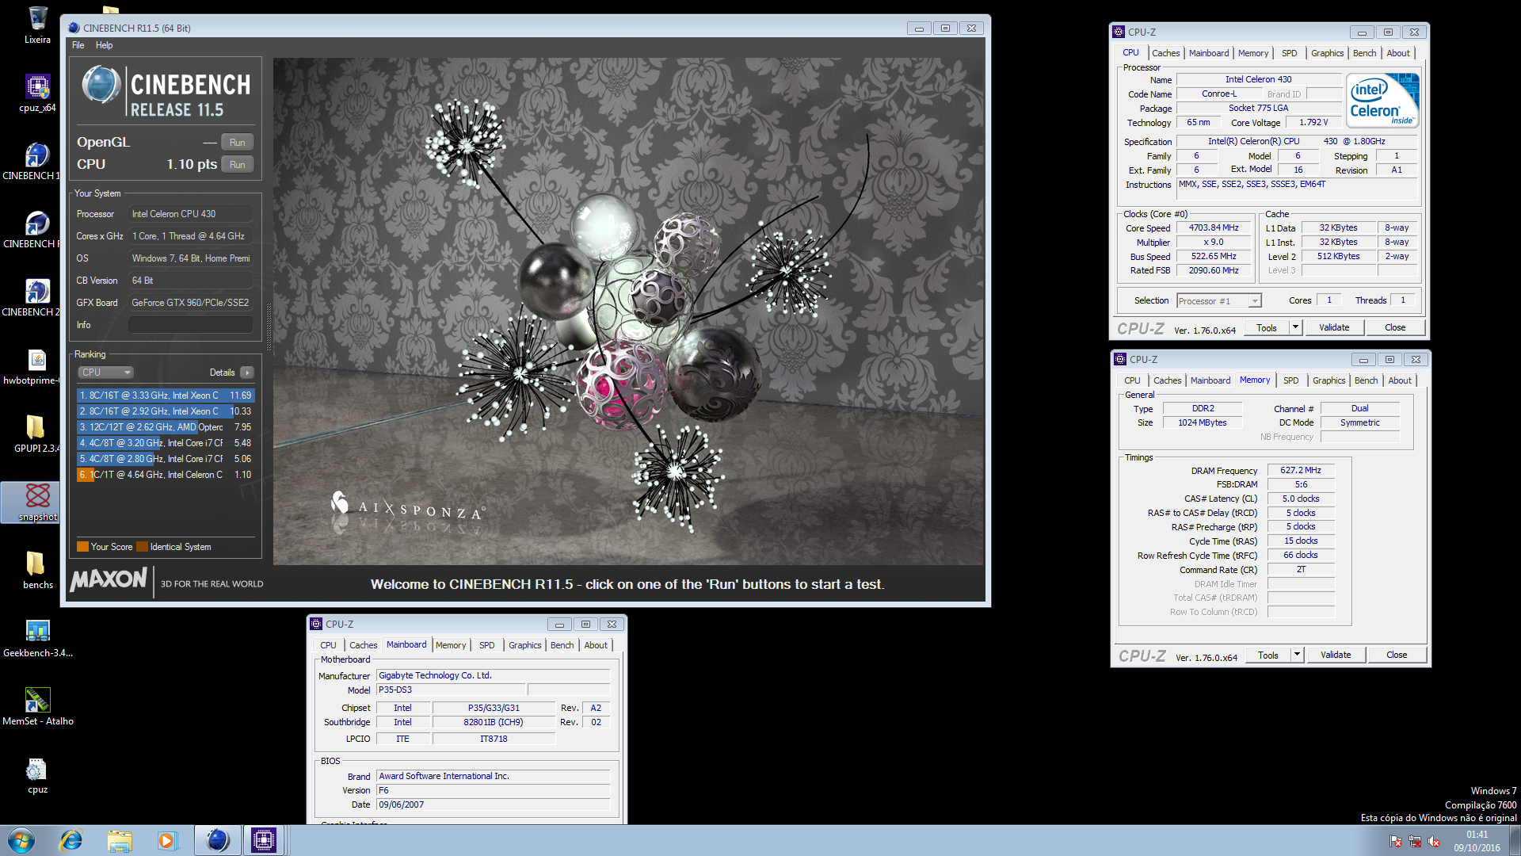This screenshot has height=856, width=1521.
Task: Open Caches tab in top CPU-Z window
Action: coord(1165,53)
